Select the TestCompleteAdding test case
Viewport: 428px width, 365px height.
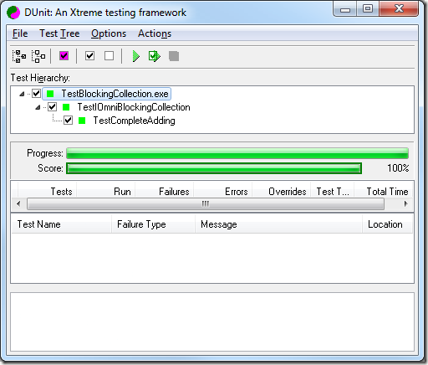pyautogui.click(x=135, y=121)
